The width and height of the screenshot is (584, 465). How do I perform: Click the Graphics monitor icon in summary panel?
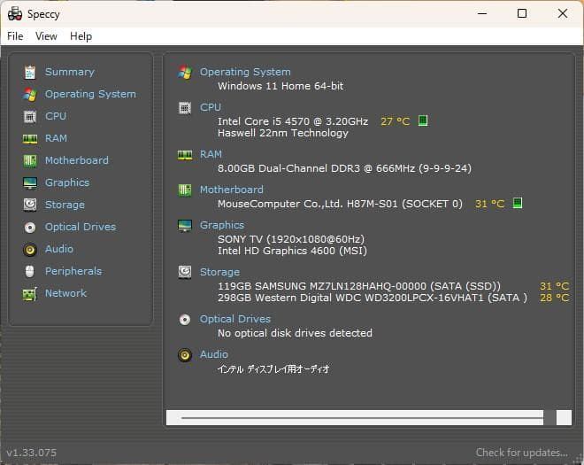coord(185,225)
